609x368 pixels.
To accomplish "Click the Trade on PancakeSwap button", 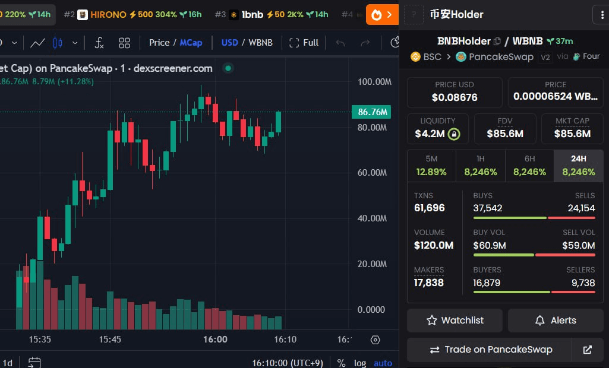I will click(490, 350).
